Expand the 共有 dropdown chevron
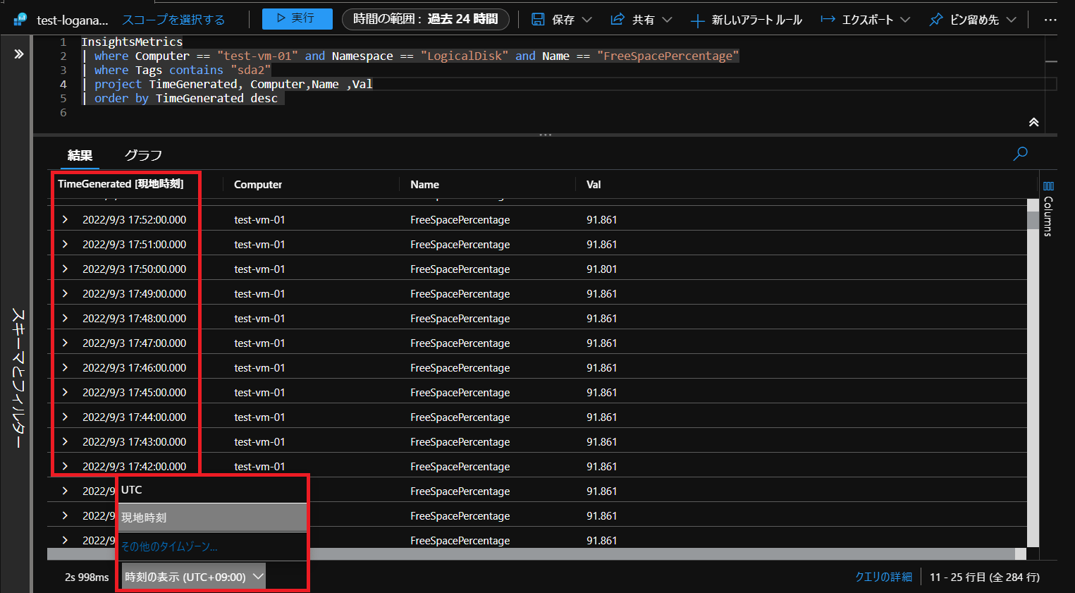This screenshot has width=1075, height=593. point(667,20)
